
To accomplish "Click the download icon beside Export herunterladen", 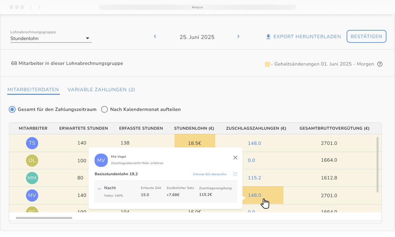I will [x=268, y=37].
